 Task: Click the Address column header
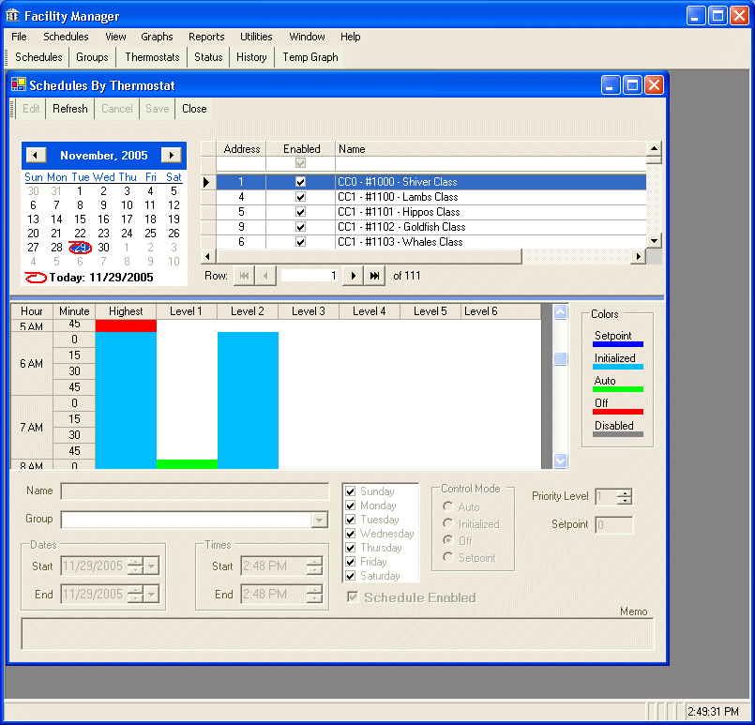click(x=242, y=149)
